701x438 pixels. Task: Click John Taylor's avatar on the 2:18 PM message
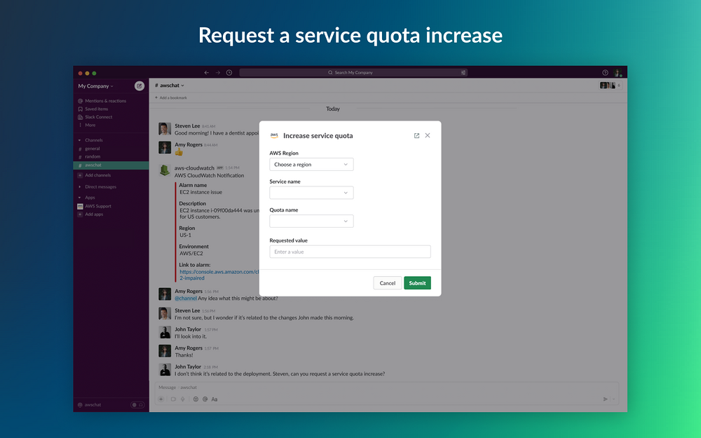[x=165, y=369]
